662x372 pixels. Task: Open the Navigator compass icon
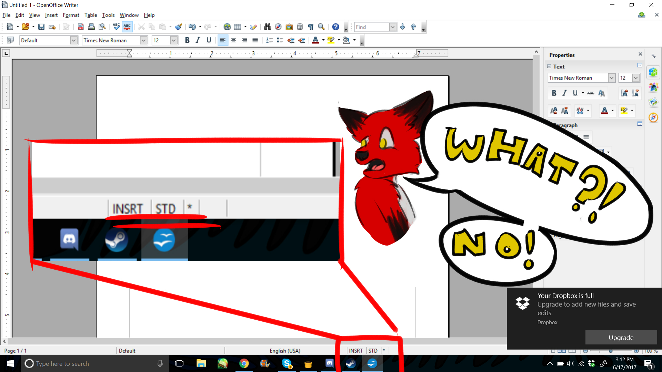coord(278,27)
